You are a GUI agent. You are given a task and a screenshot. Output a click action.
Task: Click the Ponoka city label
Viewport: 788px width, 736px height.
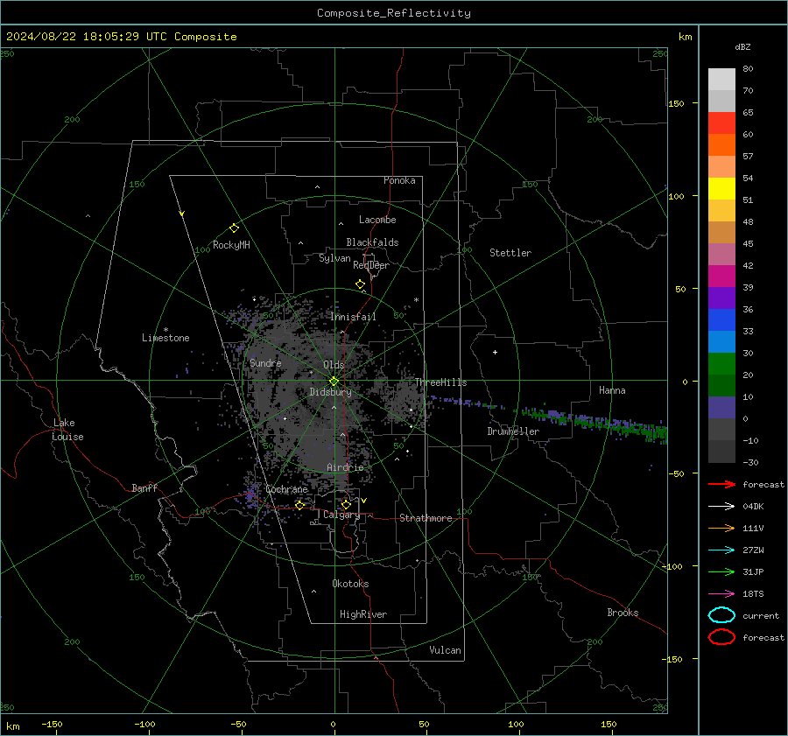(x=399, y=180)
